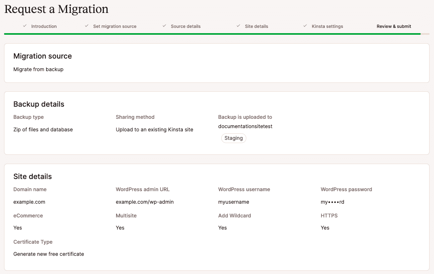This screenshot has width=434, height=274.
Task: Switch to the Source details step
Action: point(185,26)
